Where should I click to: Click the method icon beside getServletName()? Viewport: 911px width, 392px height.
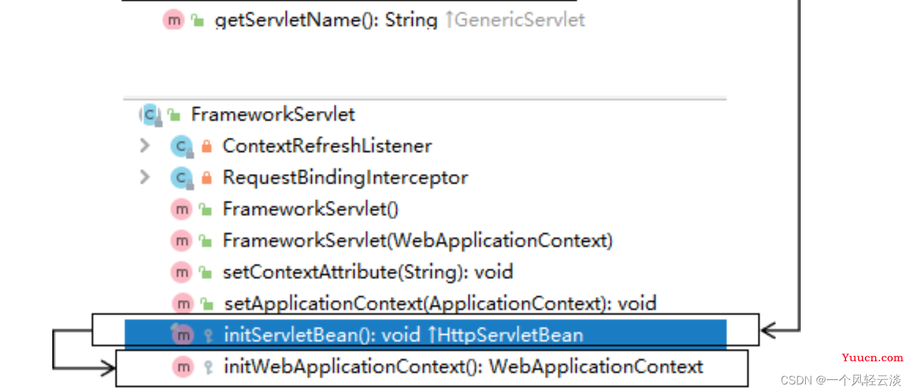click(x=173, y=20)
